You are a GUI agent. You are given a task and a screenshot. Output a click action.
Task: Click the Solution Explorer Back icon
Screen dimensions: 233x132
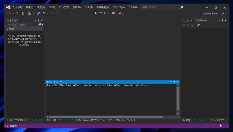[184, 25]
